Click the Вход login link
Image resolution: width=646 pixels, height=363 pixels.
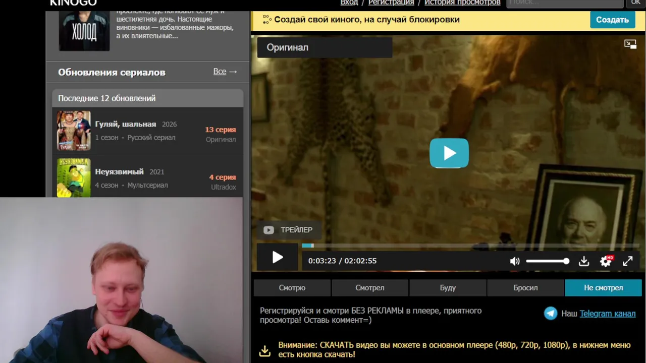coord(349,3)
